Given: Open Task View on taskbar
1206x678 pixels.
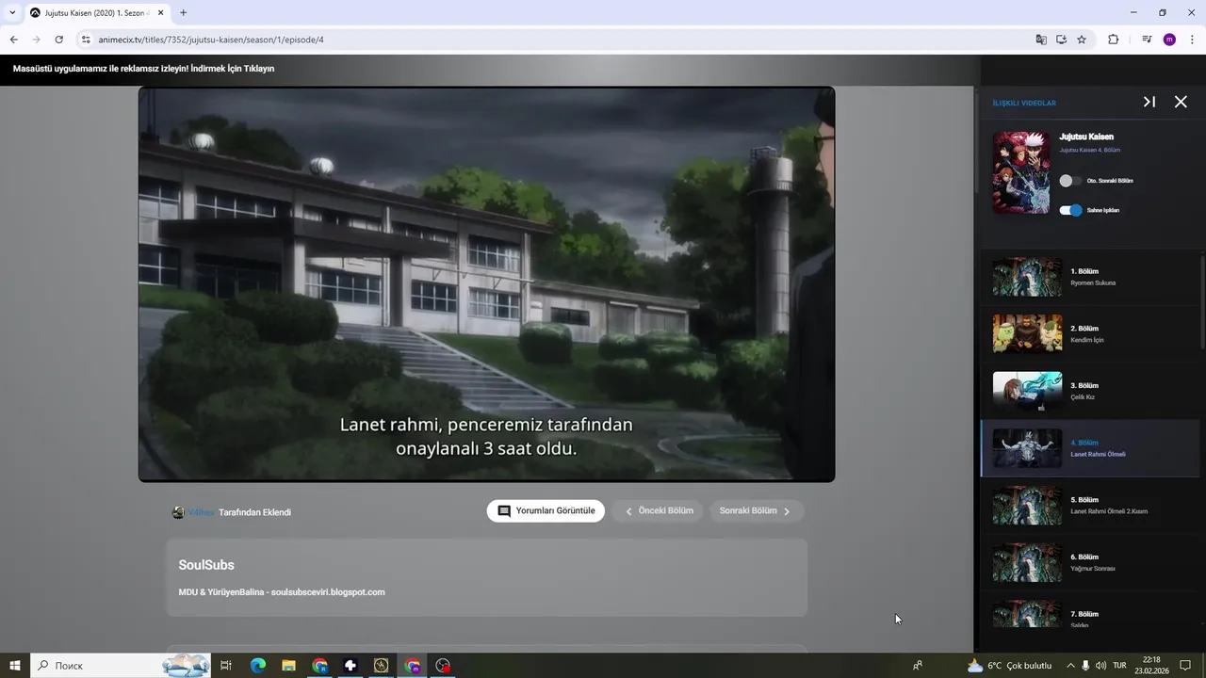Looking at the screenshot, I should point(226,666).
